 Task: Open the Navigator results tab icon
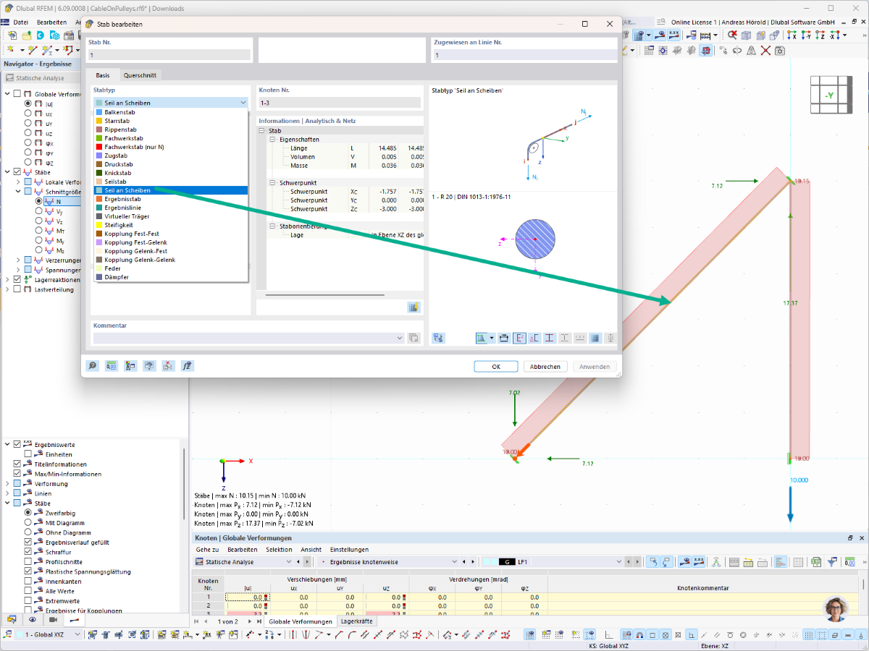(x=75, y=620)
